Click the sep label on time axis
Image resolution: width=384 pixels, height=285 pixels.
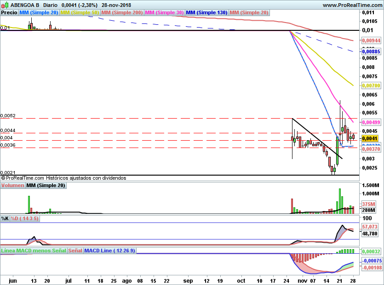(x=188, y=281)
